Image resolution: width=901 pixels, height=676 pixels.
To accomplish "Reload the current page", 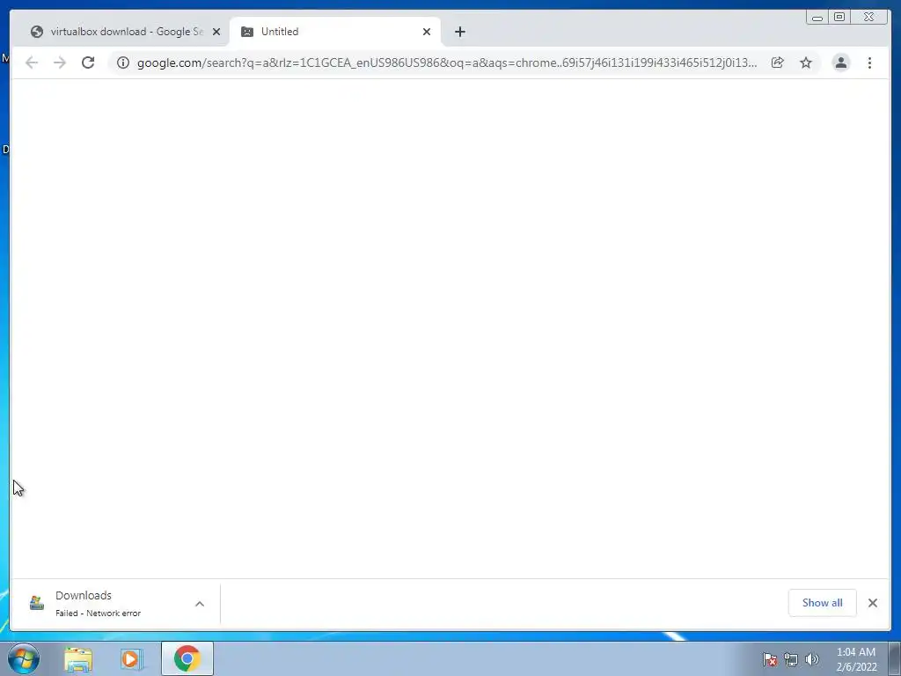I will (88, 62).
